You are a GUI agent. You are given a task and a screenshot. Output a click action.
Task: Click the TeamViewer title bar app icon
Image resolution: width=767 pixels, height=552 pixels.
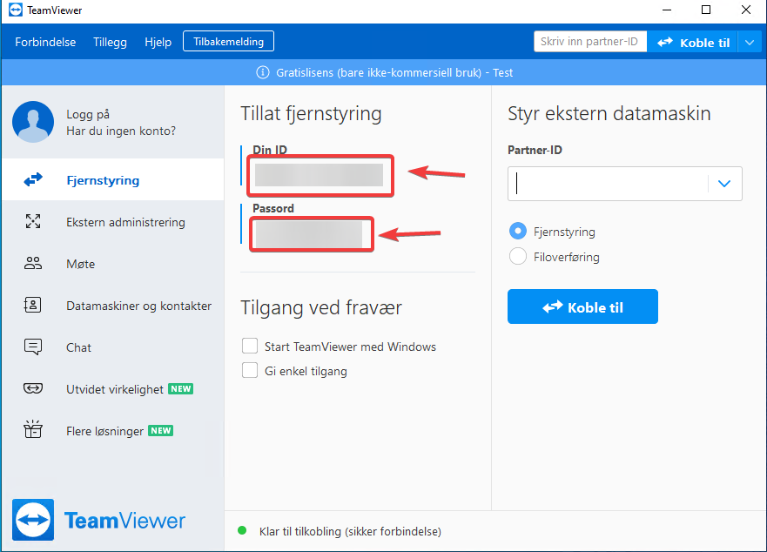pos(15,10)
